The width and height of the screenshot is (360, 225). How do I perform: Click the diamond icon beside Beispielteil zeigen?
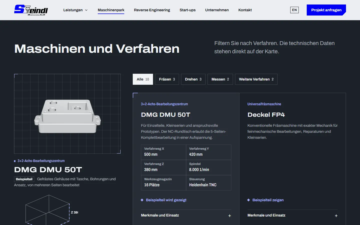(x=248, y=200)
